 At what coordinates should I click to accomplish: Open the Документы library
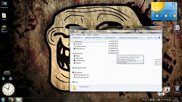[x=79, y=58]
